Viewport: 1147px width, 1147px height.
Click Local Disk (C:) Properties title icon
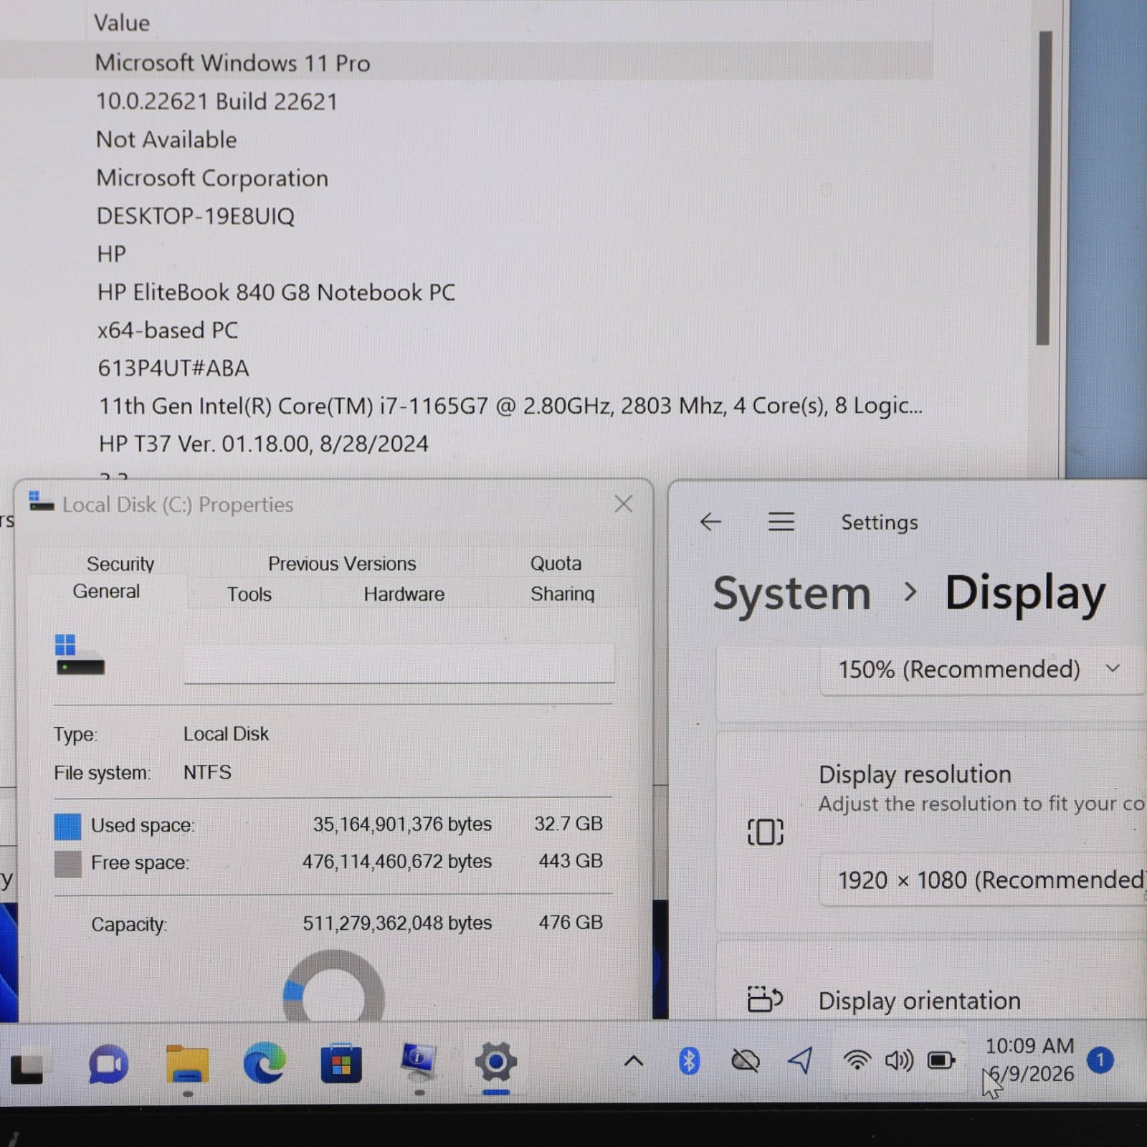coord(41,501)
